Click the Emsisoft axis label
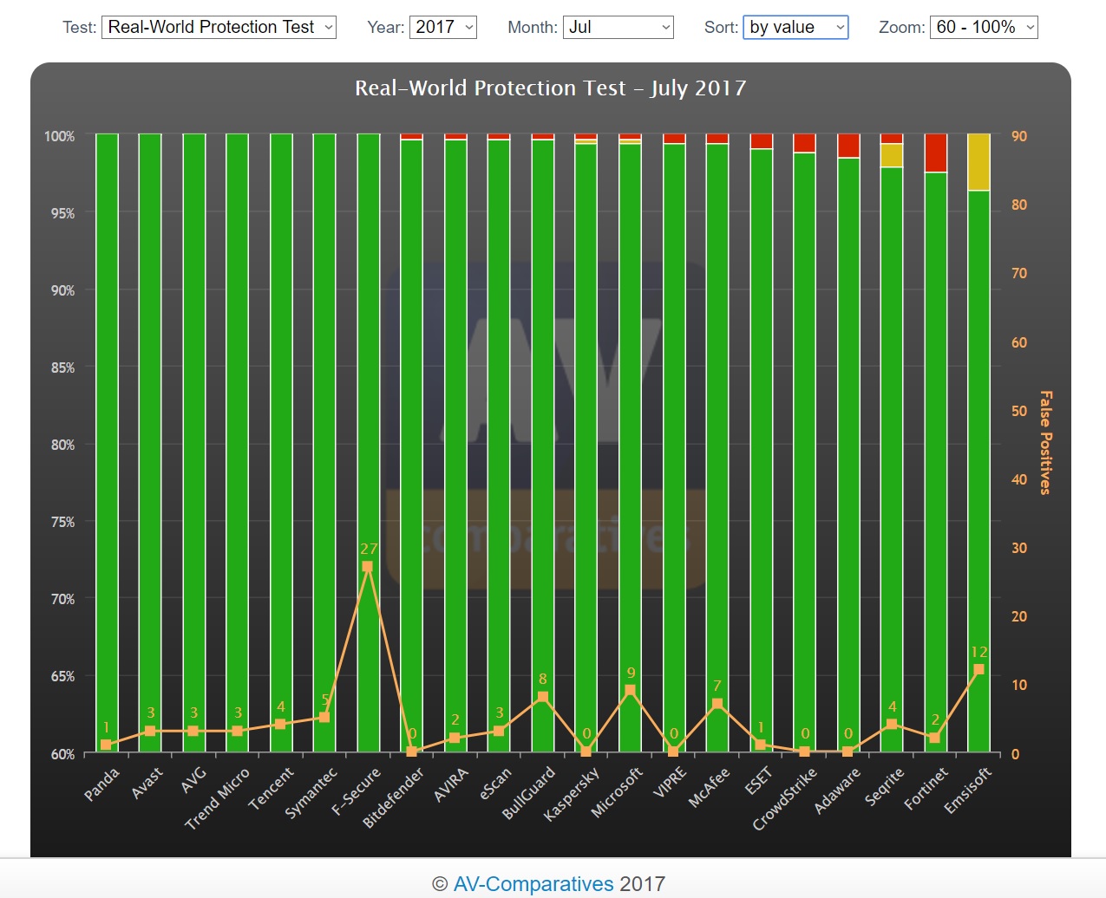Viewport: 1106px width, 898px height. coord(967,790)
